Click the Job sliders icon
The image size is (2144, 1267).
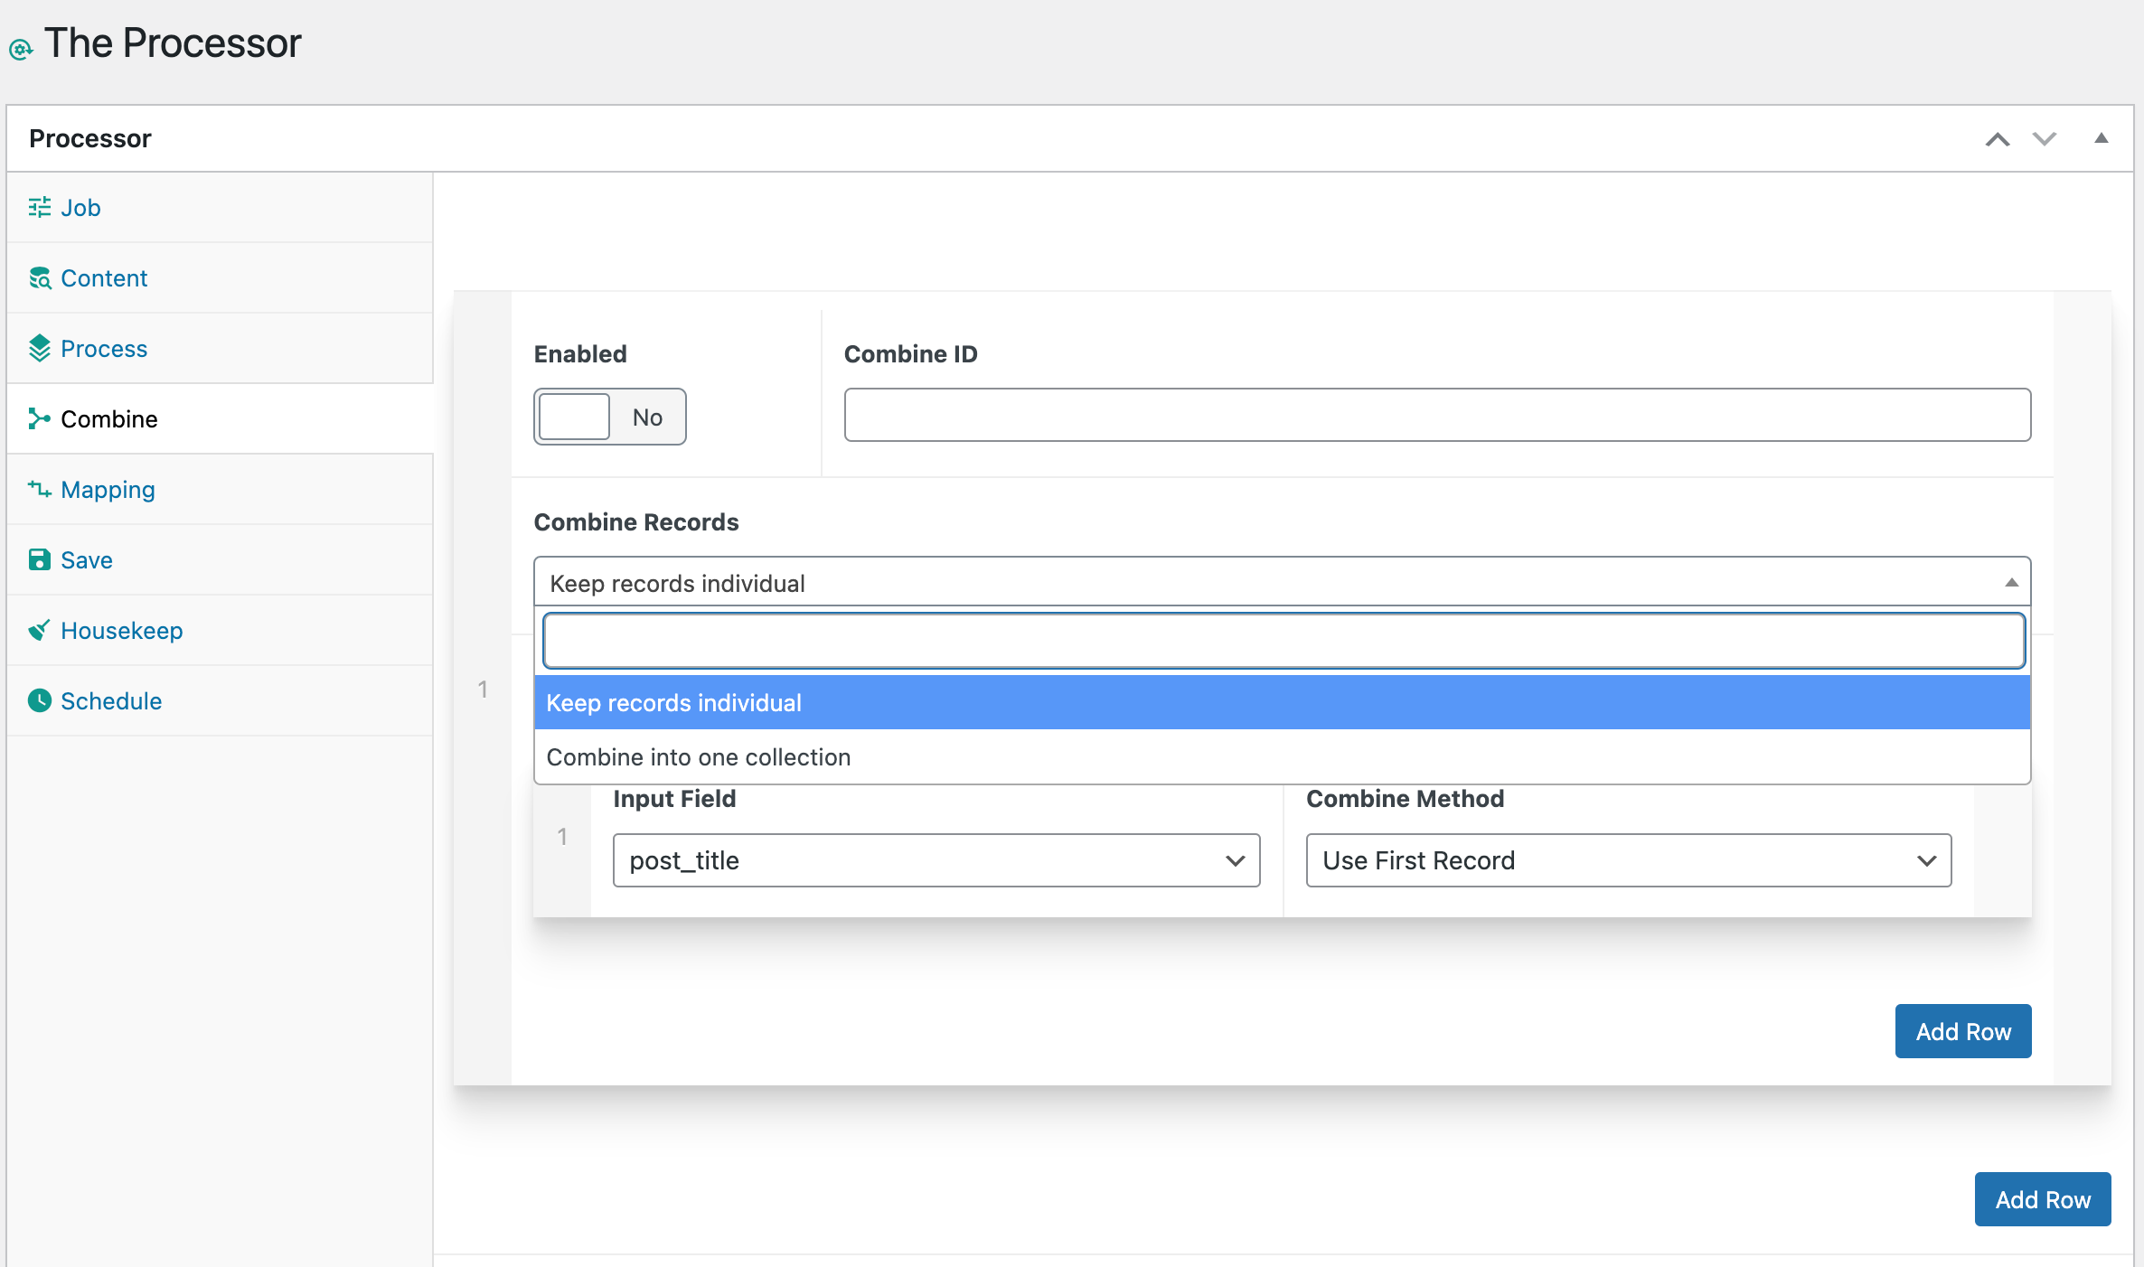[x=39, y=208]
